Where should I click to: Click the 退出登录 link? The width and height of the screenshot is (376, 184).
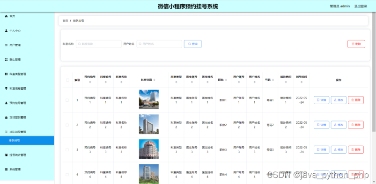click(361, 6)
